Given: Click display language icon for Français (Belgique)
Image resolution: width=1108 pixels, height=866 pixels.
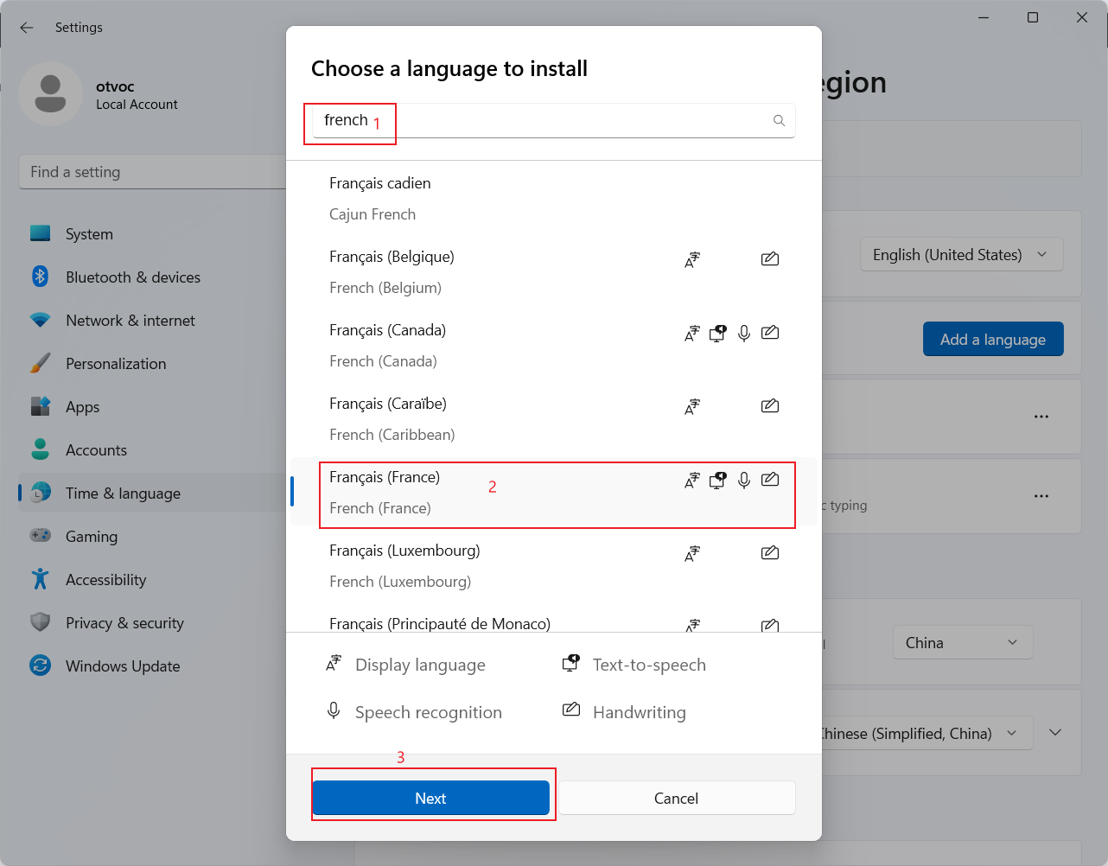Looking at the screenshot, I should tap(692, 259).
